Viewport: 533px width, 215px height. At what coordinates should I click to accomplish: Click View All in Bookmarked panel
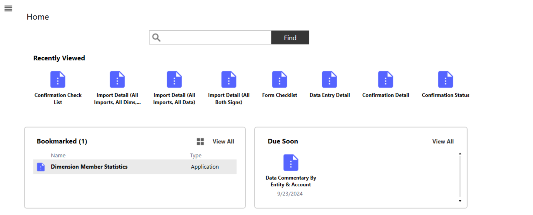coord(223,142)
